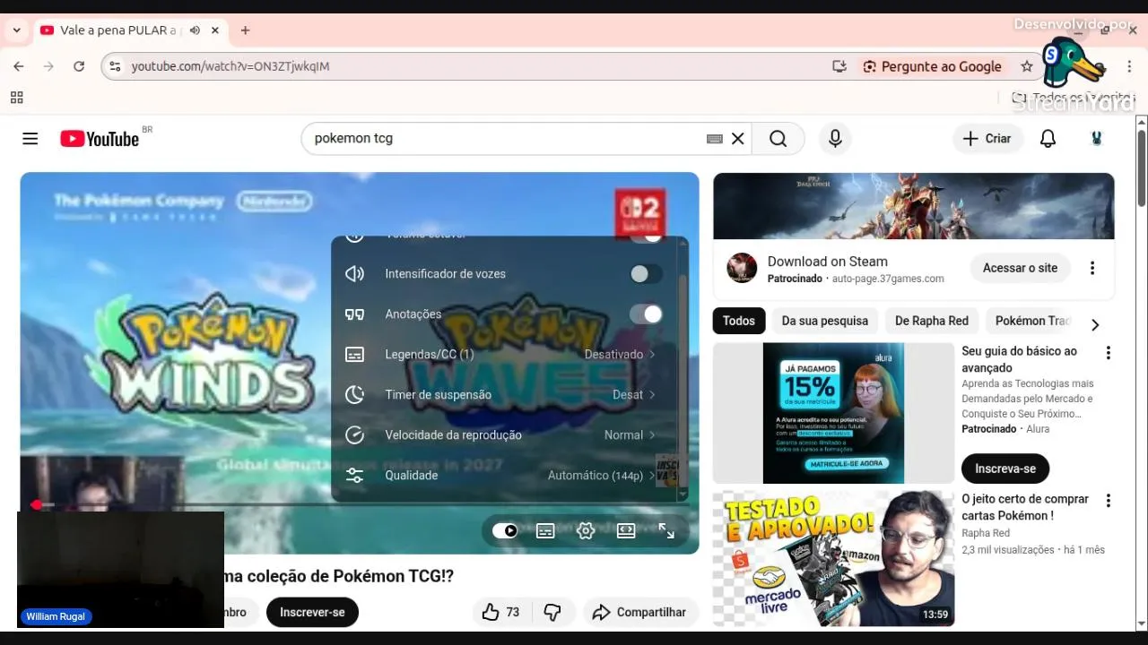Open the on-screen keyboard icon in search
The width and height of the screenshot is (1148, 645).
click(715, 139)
